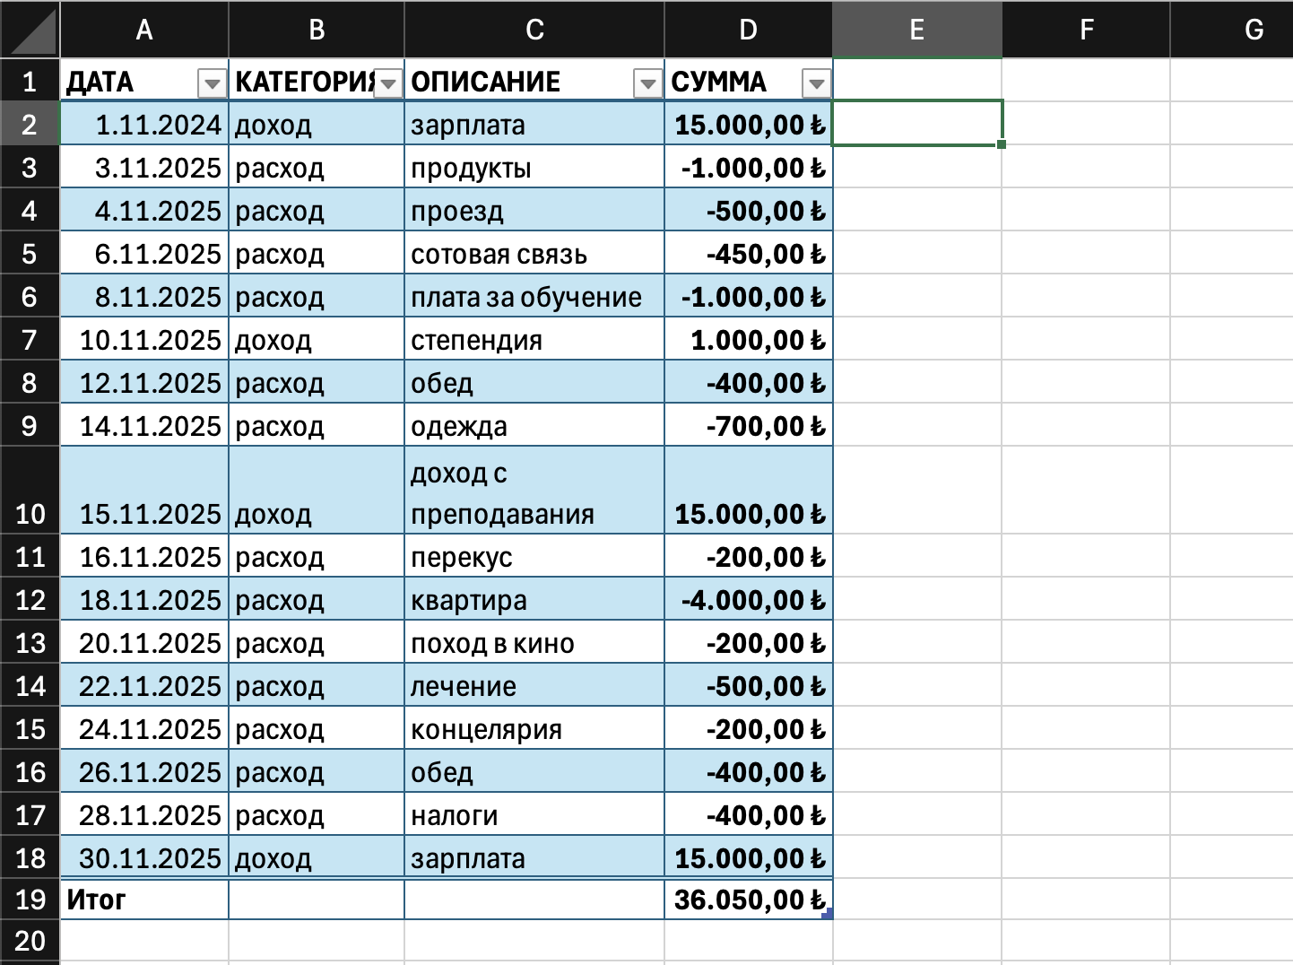Click cell 'доход с преподавания'
Viewport: 1293px width, 965px height.
pos(534,491)
